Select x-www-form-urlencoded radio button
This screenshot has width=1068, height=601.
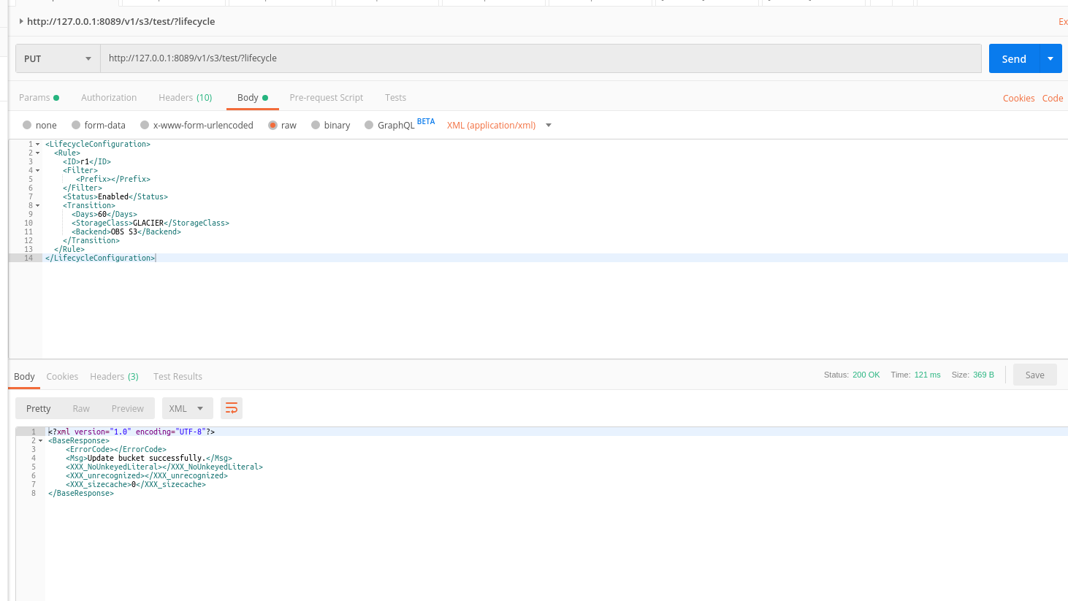[x=145, y=125]
